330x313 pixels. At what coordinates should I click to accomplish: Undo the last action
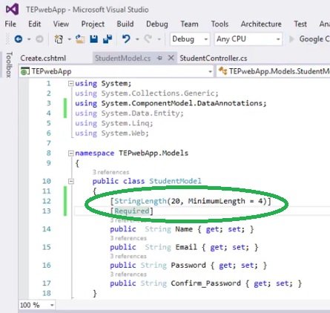pos(126,39)
